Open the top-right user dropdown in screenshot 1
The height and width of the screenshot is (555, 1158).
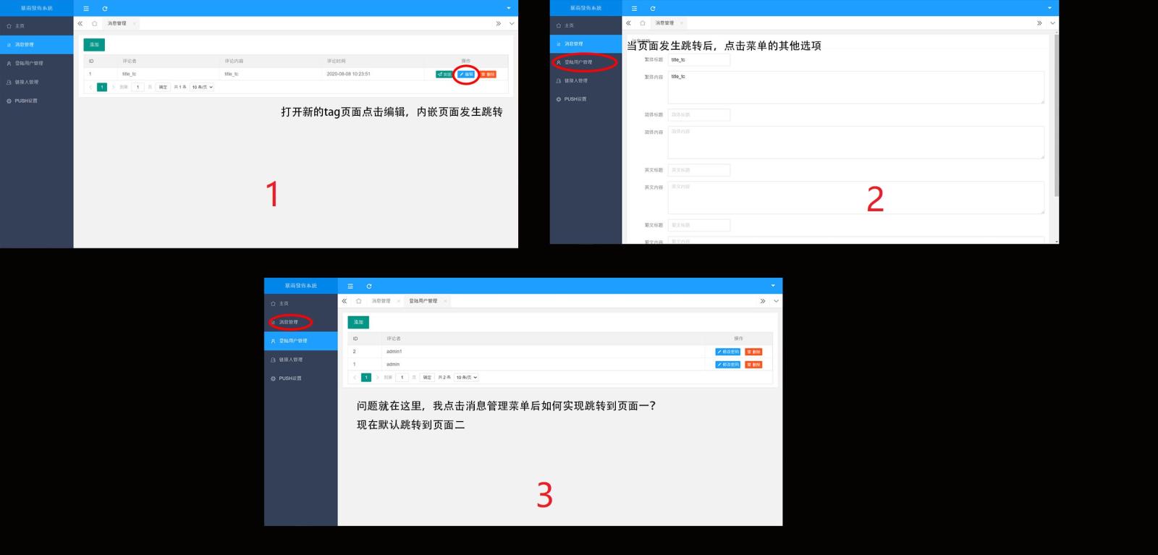508,8
